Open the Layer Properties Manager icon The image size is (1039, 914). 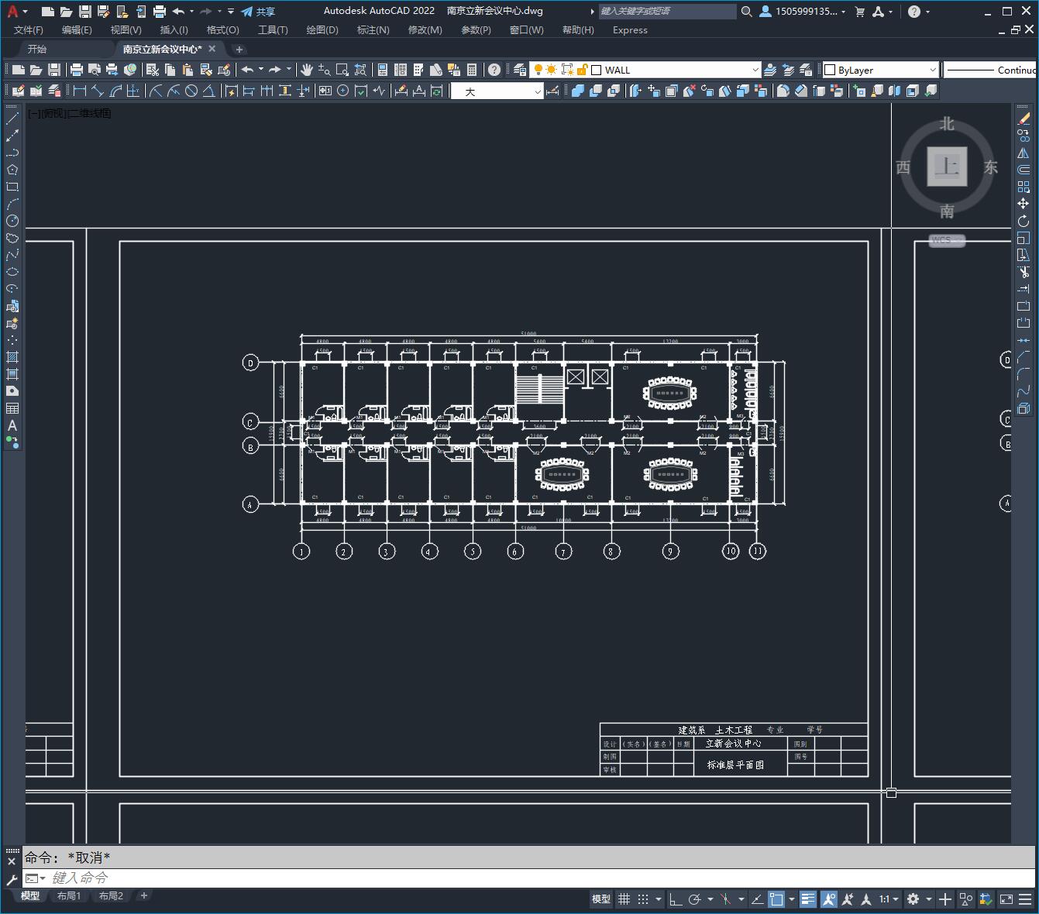[519, 70]
